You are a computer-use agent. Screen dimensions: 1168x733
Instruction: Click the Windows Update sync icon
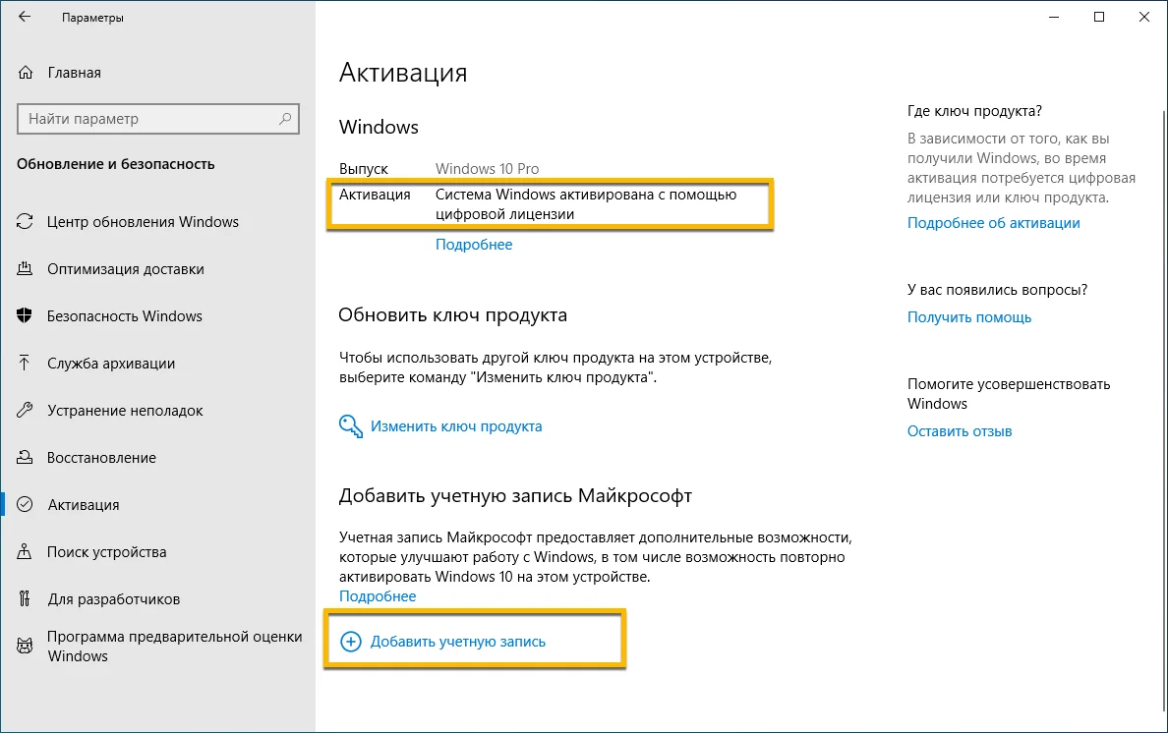tap(26, 222)
